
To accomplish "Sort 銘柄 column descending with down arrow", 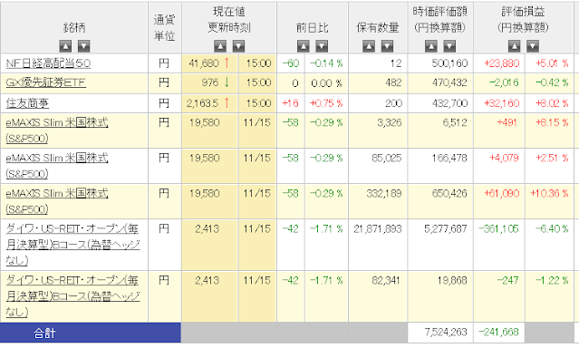I will pyautogui.click(x=84, y=46).
